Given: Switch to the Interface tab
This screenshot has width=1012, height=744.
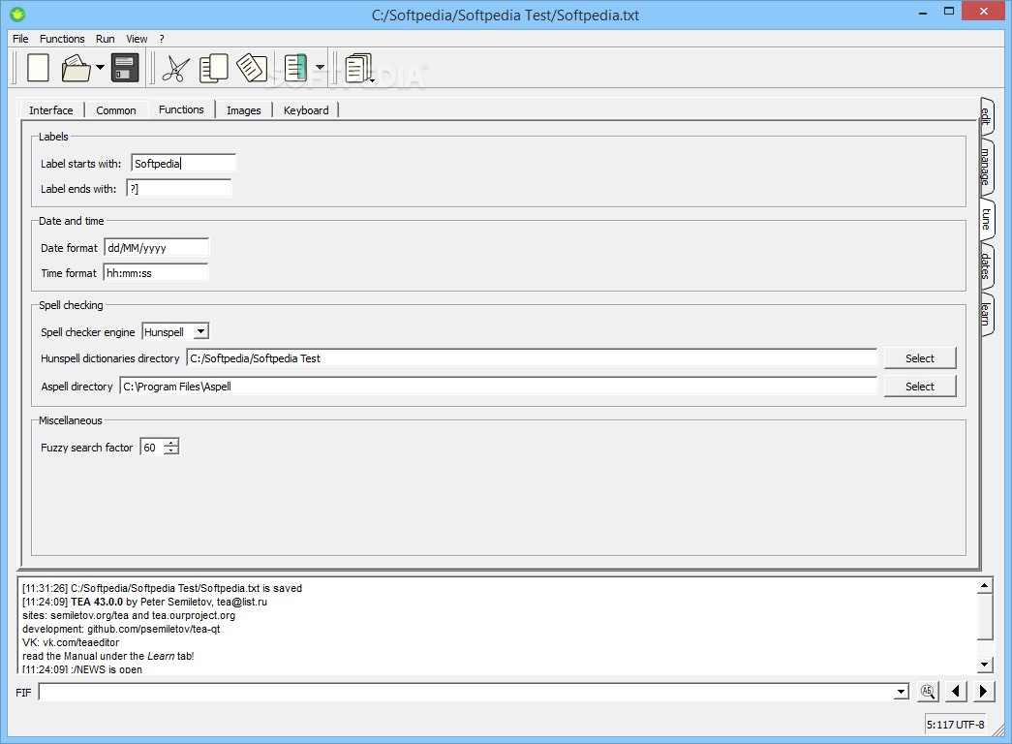Looking at the screenshot, I should (51, 110).
